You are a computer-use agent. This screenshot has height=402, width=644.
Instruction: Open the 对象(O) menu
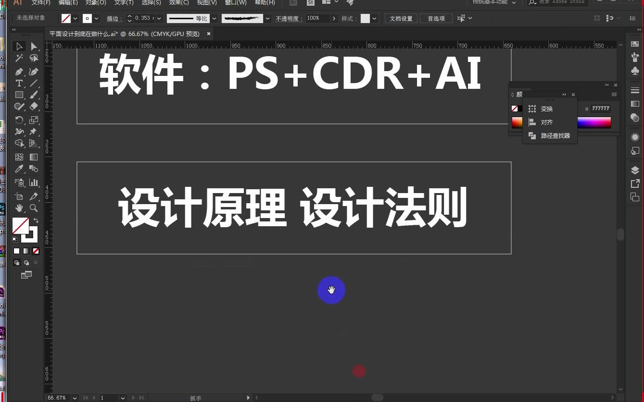[96, 2]
